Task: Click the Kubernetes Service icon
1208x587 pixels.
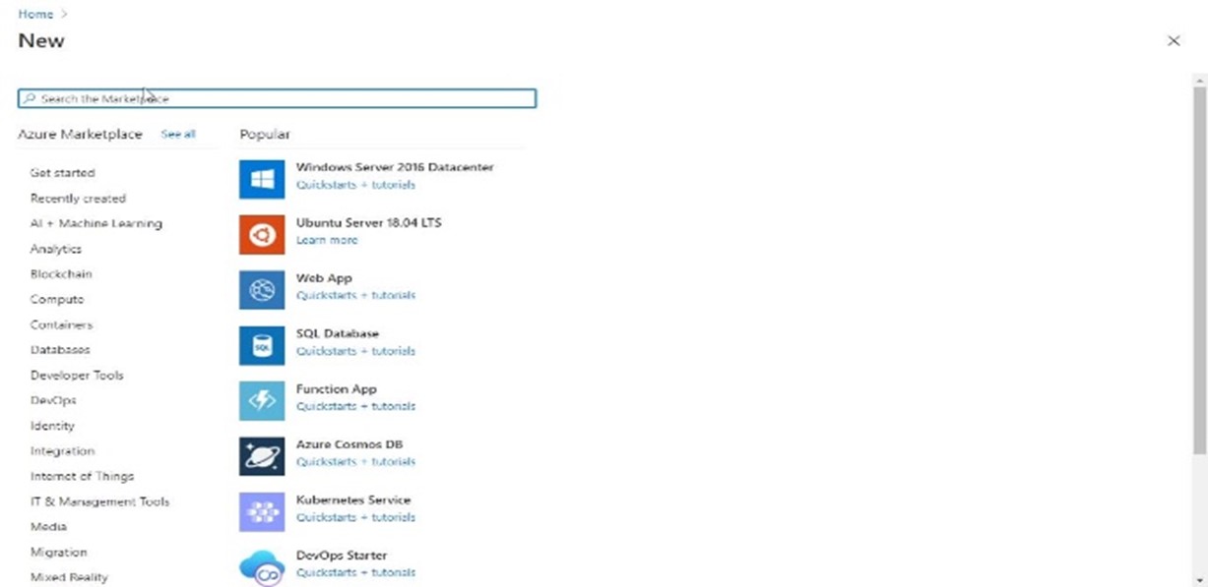Action: 261,512
